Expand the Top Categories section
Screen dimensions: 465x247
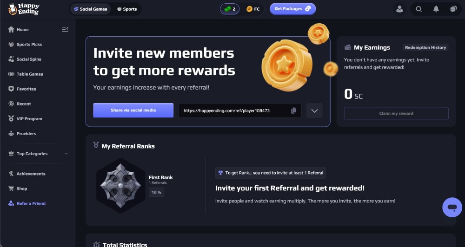(x=38, y=154)
